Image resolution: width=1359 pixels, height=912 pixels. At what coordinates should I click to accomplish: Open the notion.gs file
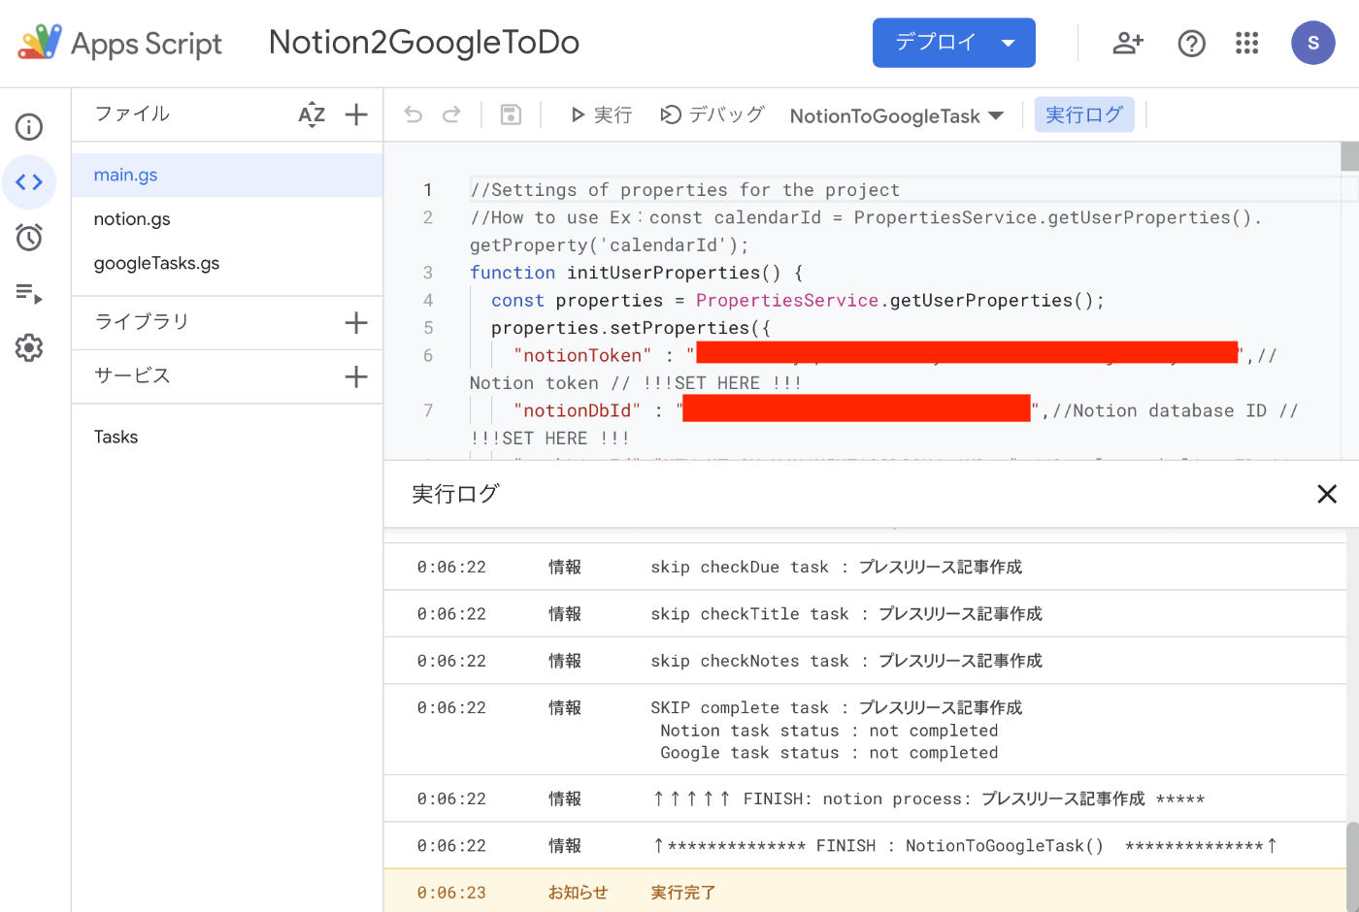227,219
